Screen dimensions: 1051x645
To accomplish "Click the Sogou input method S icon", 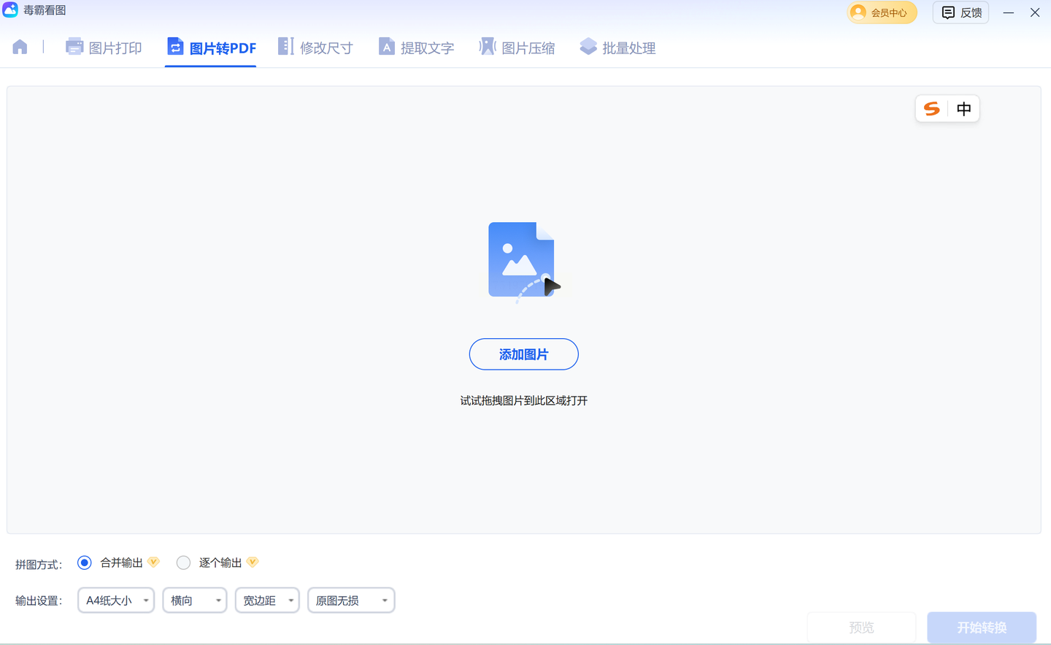I will (931, 109).
